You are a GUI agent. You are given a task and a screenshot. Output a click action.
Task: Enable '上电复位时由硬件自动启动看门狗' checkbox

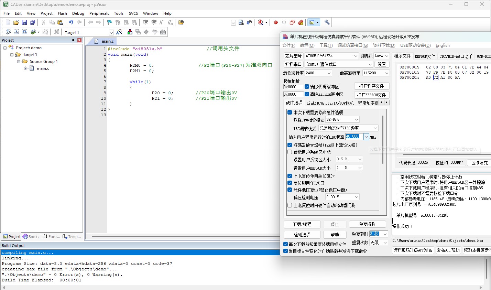click(x=290, y=205)
